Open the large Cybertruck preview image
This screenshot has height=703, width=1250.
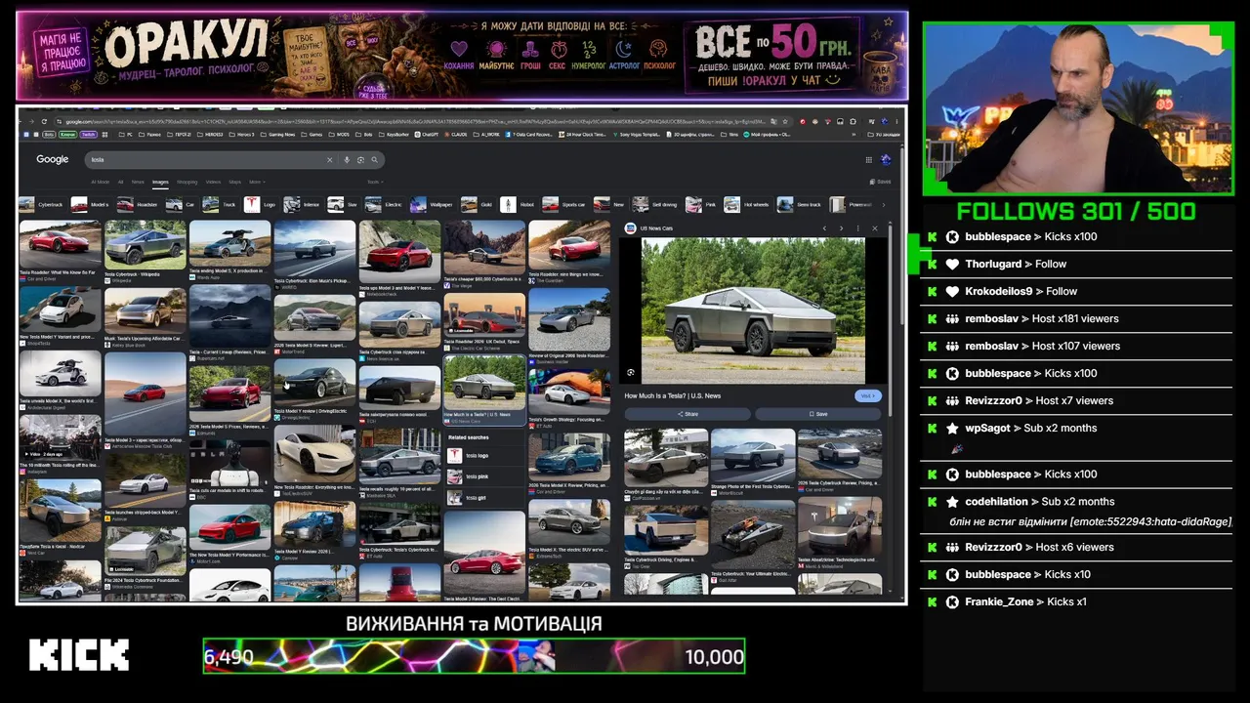753,310
